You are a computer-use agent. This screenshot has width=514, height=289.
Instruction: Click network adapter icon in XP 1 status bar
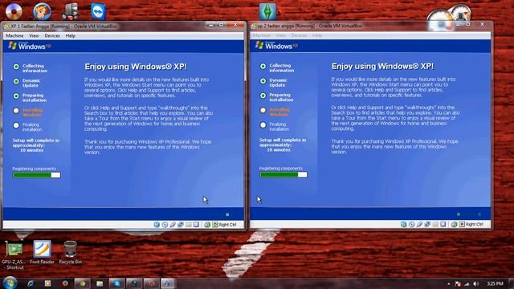click(x=181, y=225)
